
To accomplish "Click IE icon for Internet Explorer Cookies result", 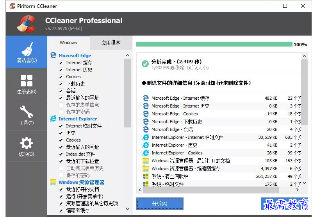I will (x=146, y=153).
